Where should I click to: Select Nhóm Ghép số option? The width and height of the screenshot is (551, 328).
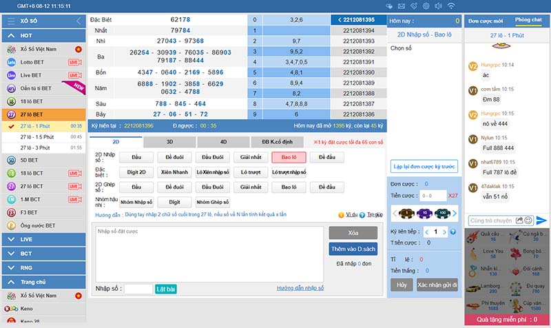[213, 202]
